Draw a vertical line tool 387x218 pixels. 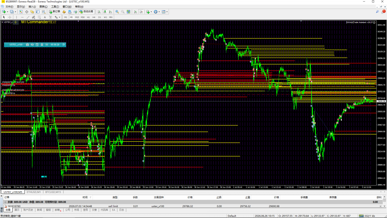(16, 17)
